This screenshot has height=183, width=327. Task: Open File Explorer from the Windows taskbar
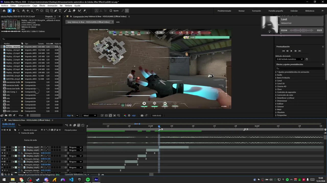pos(13,180)
